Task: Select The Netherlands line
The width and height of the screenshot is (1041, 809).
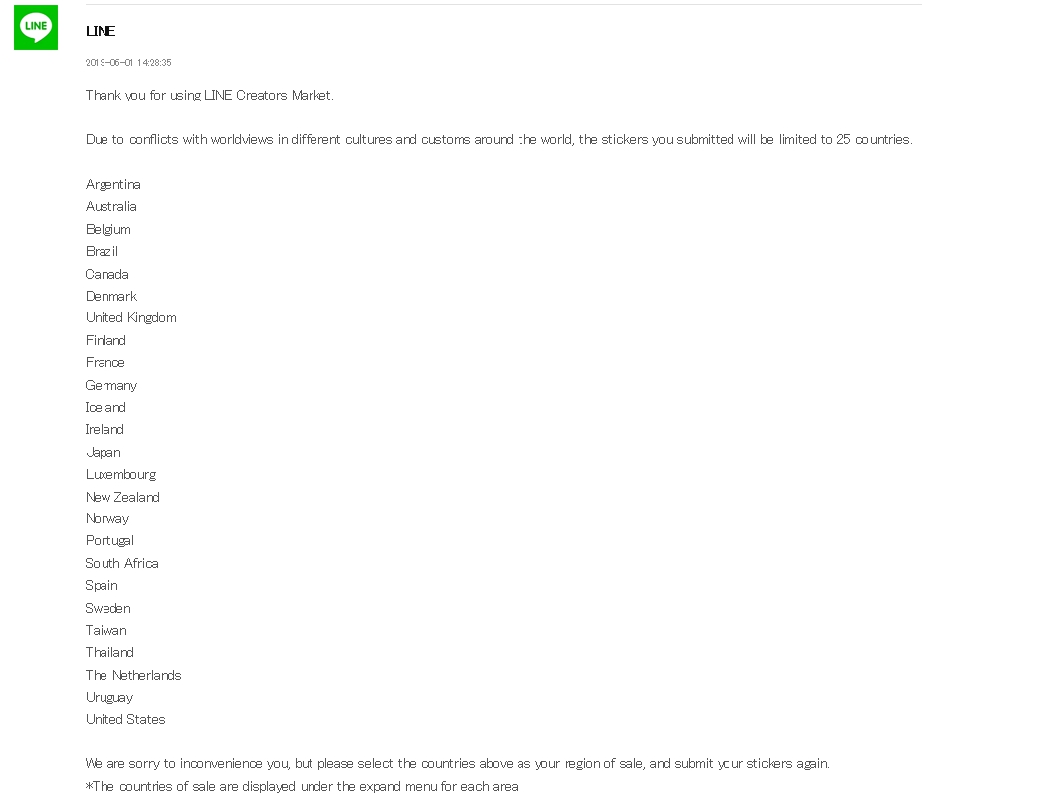Action: click(132, 675)
